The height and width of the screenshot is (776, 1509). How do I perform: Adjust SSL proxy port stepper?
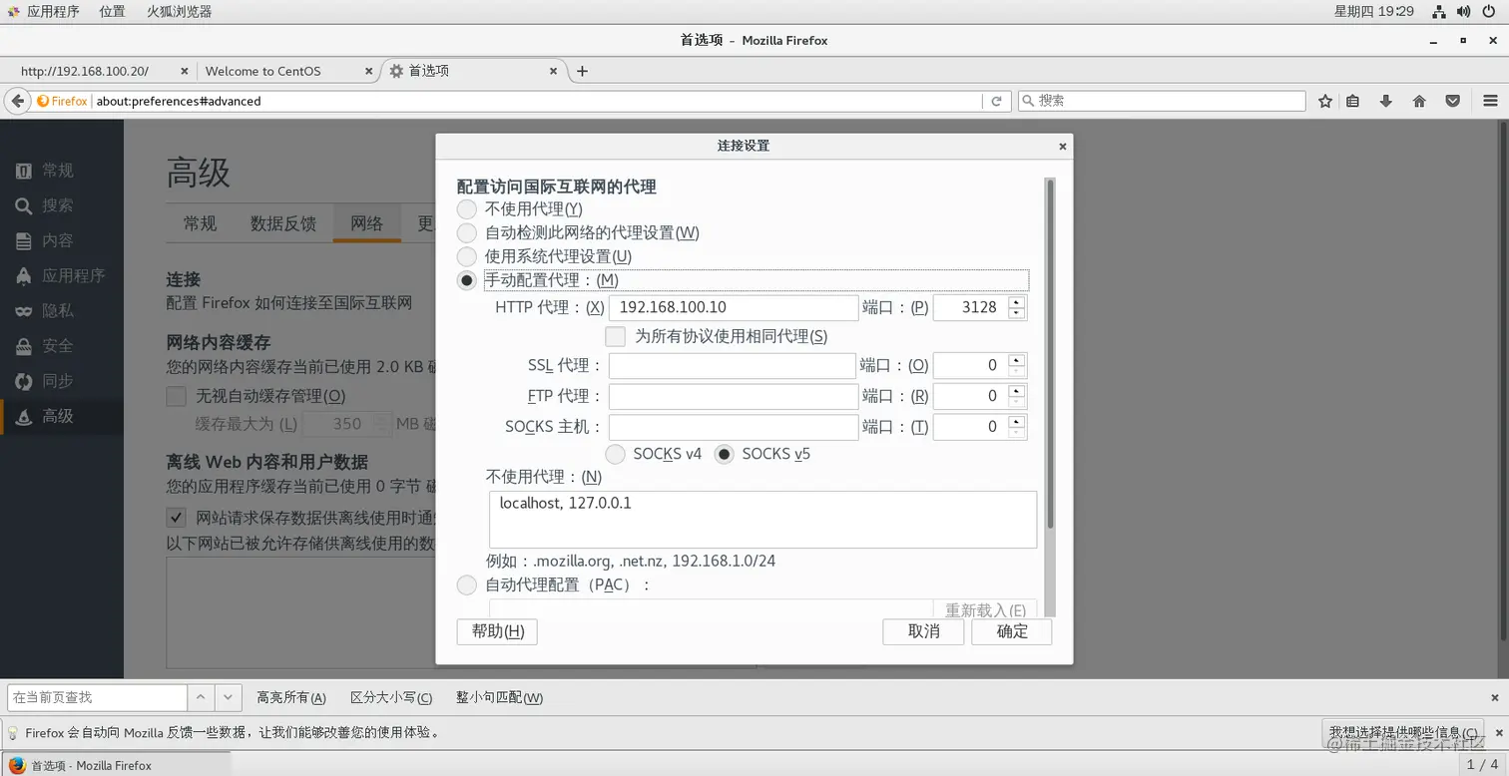pyautogui.click(x=1016, y=365)
